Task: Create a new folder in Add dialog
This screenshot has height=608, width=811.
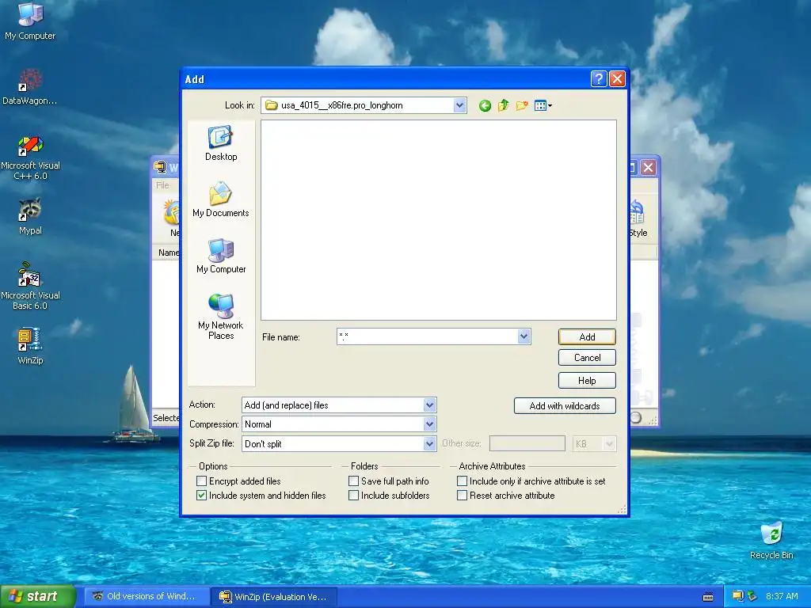Action: coord(522,106)
